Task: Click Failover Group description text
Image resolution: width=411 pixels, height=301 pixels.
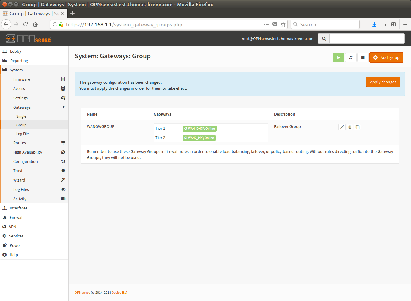Action: (x=287, y=126)
